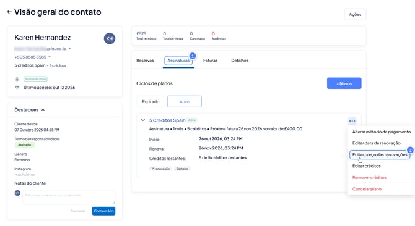Open the Reservas tab
Screen dimensions: 415x226
click(x=145, y=61)
